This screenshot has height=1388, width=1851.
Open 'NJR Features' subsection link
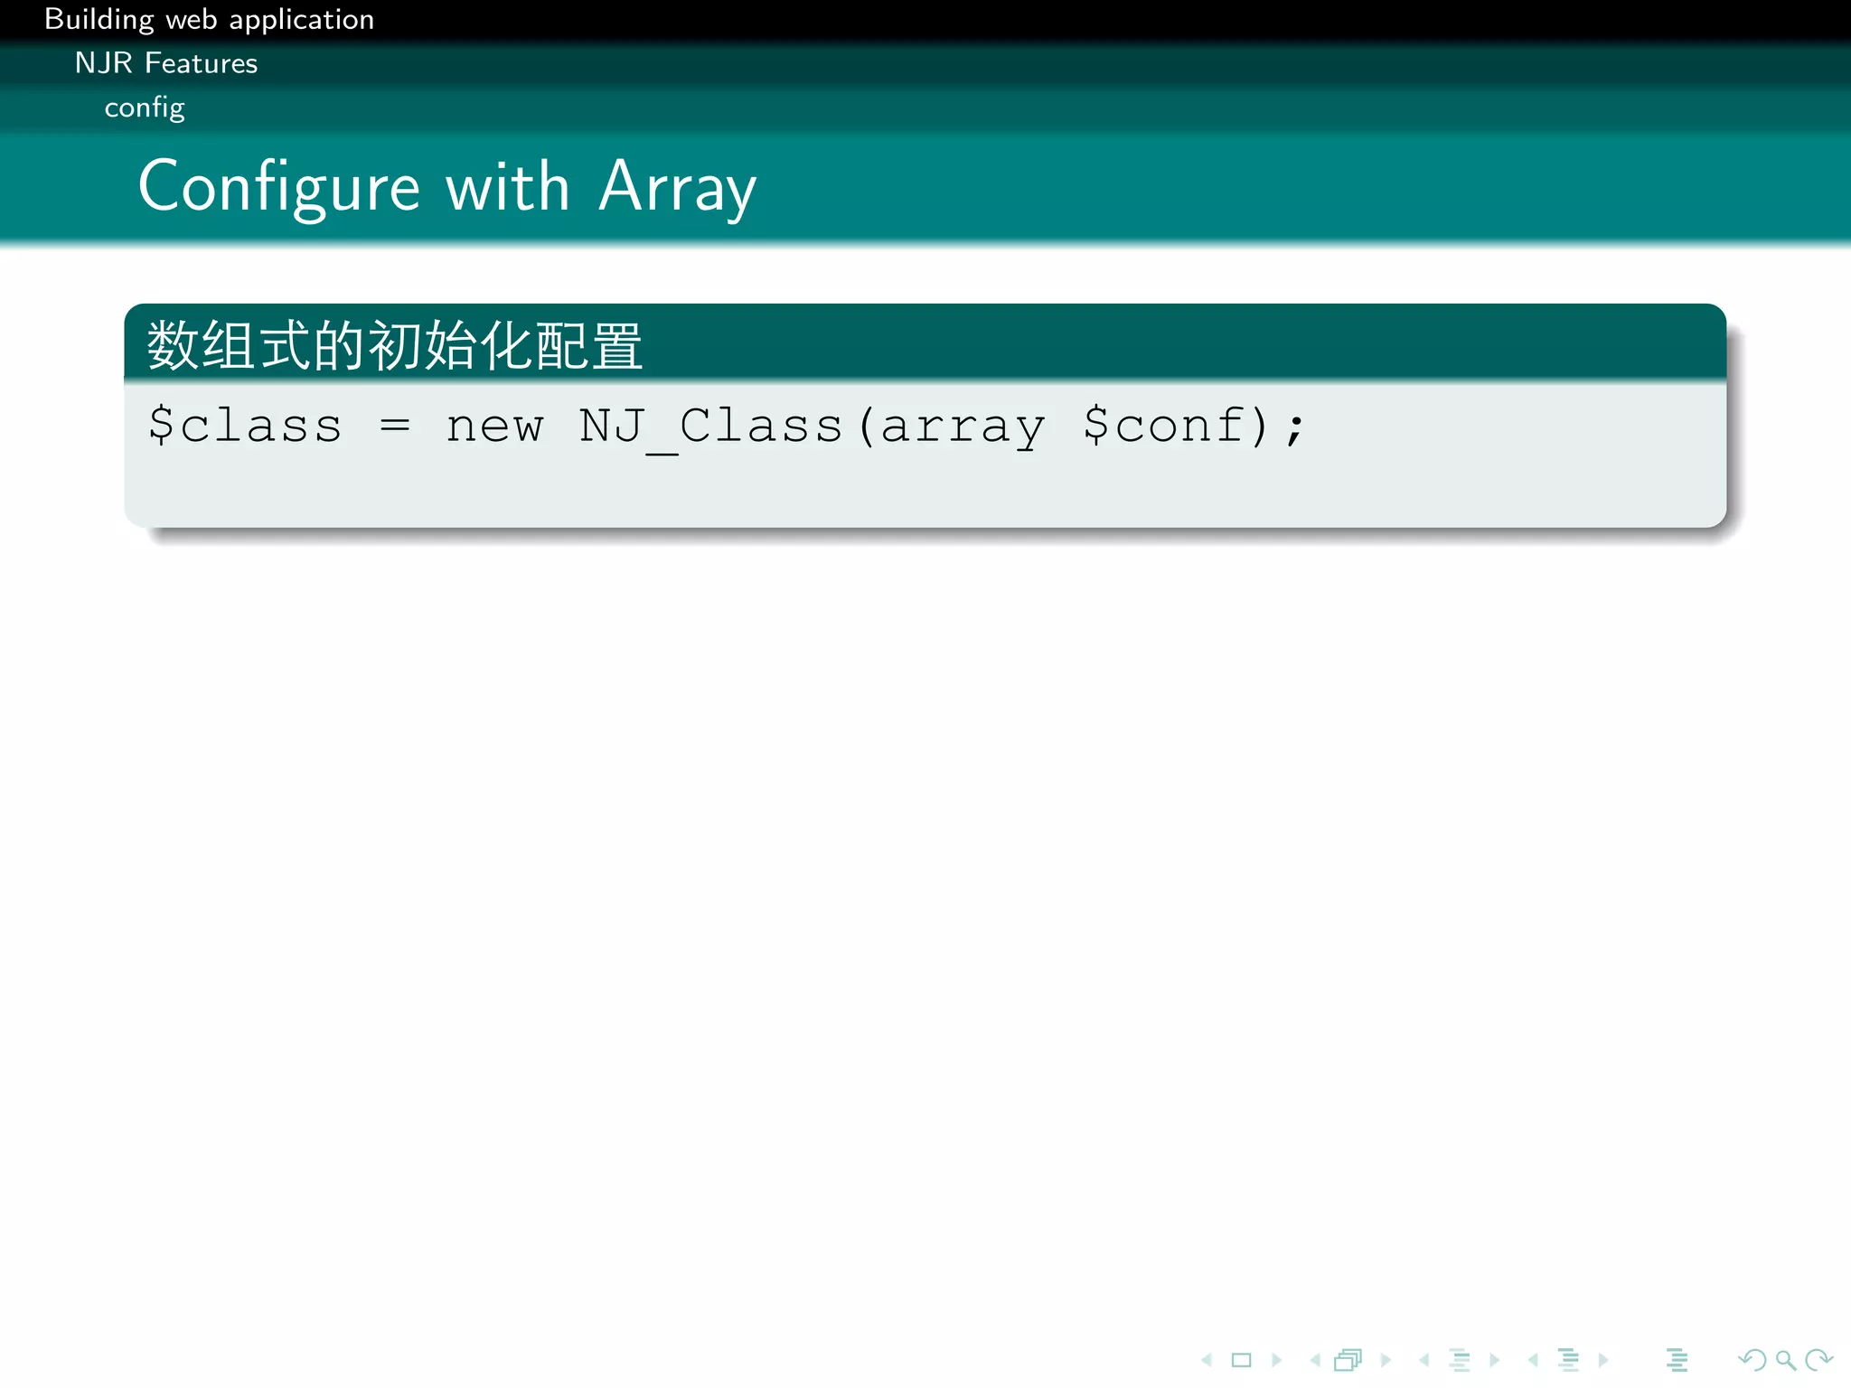166,63
